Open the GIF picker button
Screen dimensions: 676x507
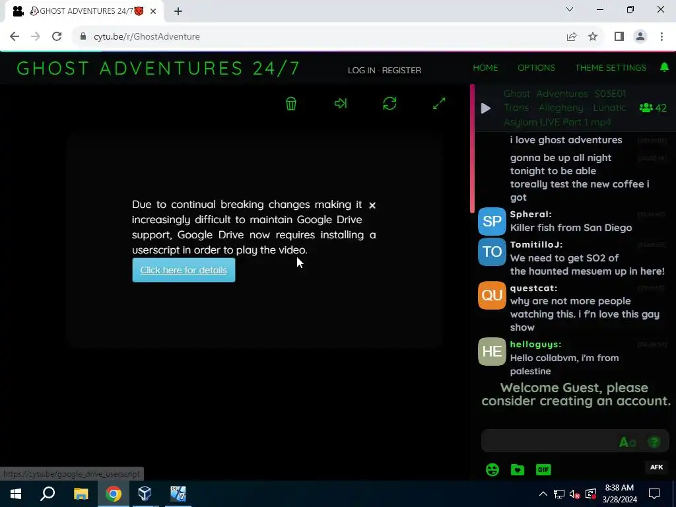click(543, 469)
